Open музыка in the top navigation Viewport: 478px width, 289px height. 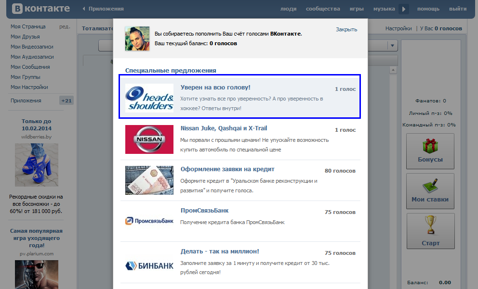(384, 9)
